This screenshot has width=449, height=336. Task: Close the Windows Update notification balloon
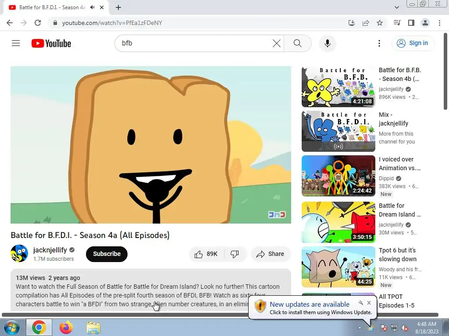point(369,303)
